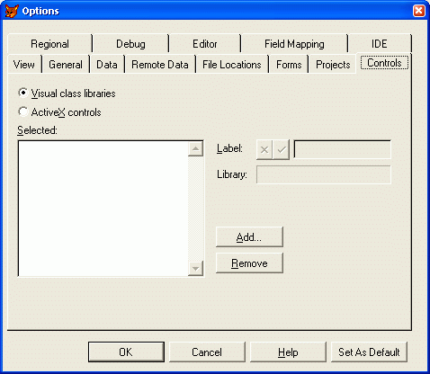Click the checkmark accept icon beside Label
This screenshot has width=430, height=374.
[x=281, y=149]
